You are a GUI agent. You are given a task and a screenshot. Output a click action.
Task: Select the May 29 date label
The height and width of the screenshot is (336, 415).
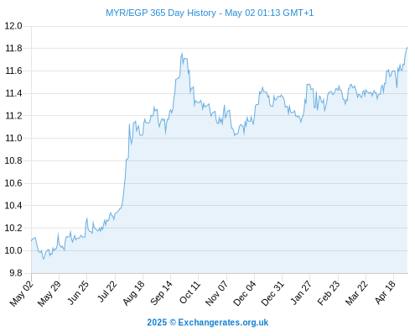49,293
